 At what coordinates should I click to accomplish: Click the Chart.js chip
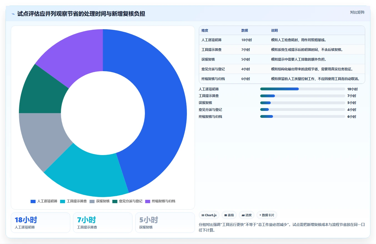point(209,215)
